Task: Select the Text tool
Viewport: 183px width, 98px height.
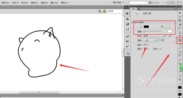Action: pos(180,36)
